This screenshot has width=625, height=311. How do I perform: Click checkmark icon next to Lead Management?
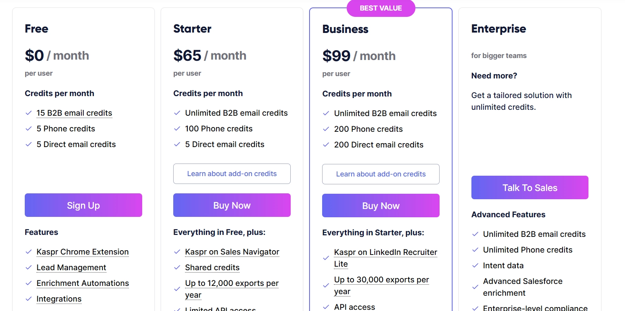pos(28,267)
